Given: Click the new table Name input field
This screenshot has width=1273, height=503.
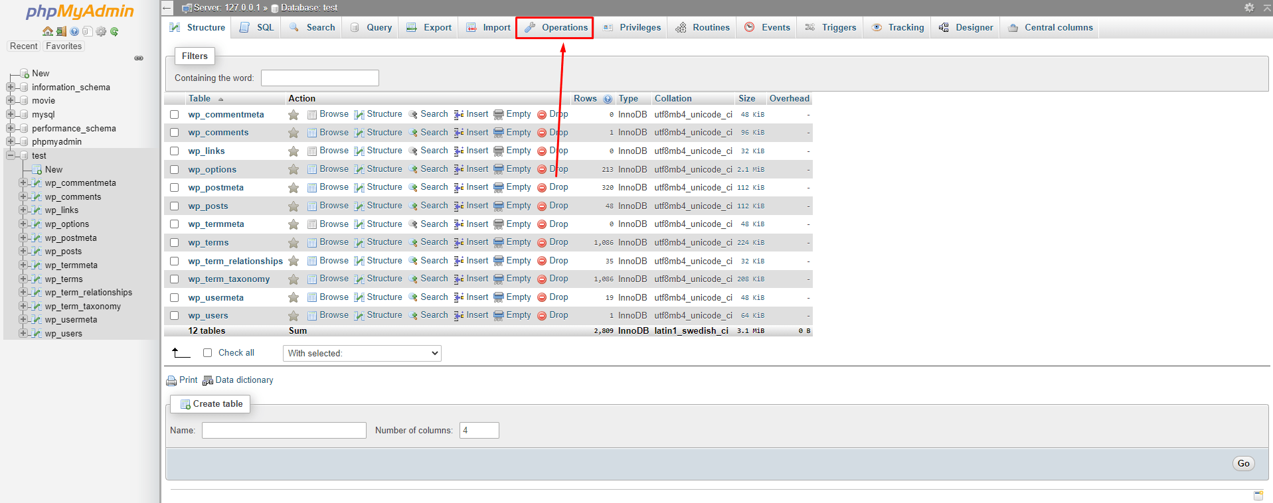Looking at the screenshot, I should point(284,431).
